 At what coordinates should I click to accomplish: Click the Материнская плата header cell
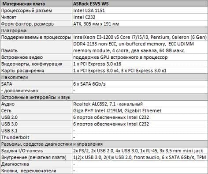(36, 4)
